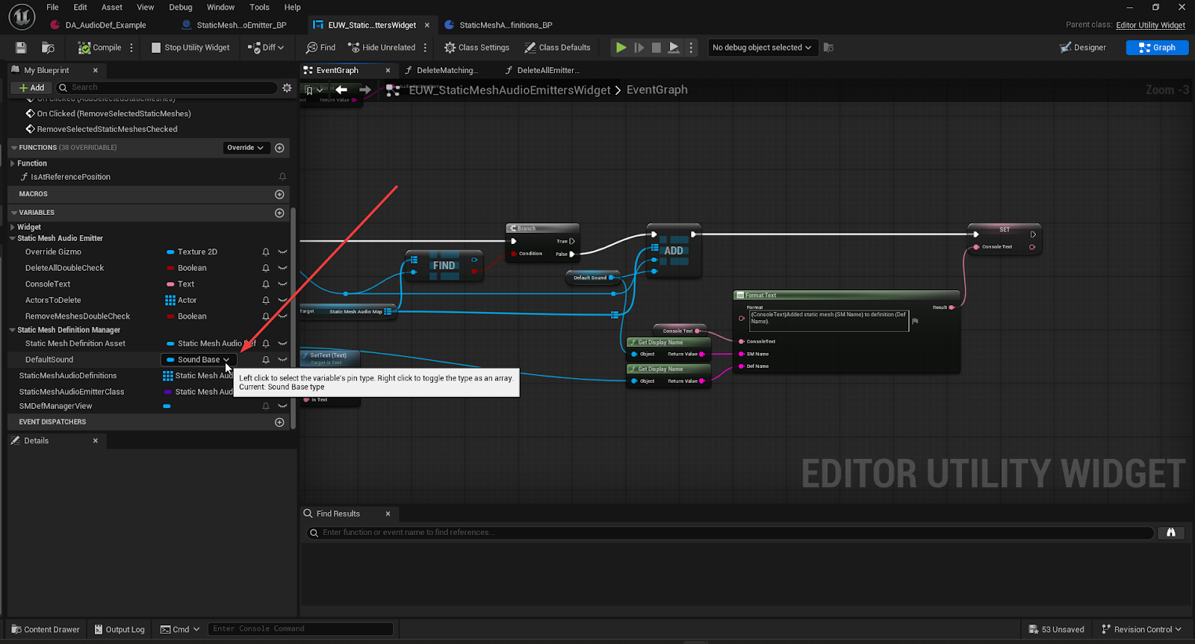Click the green Play simulation button
Screen dimensions: 1195x644
(x=621, y=47)
